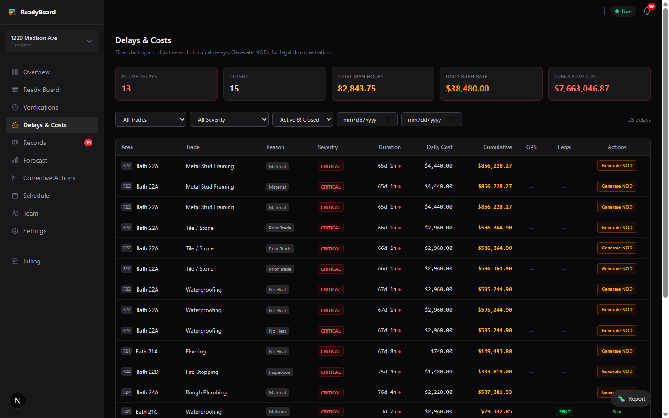Generate NOD for Fire Stopping row
Image resolution: width=669 pixels, height=418 pixels.
coord(617,372)
